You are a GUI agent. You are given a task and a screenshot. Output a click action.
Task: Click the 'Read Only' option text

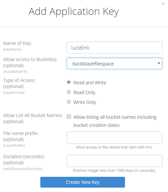pyautogui.click(x=84, y=92)
